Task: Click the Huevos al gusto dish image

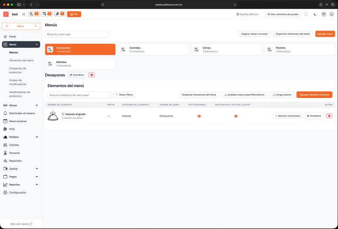Action: tap(53, 116)
